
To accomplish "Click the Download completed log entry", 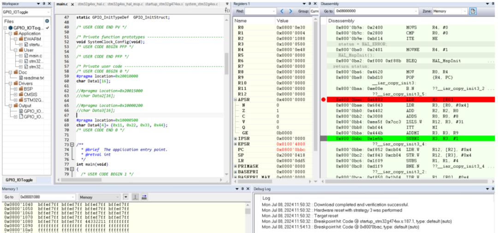I will click(x=335, y=204).
